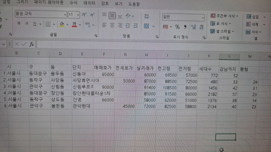Click the bottom align icon
This screenshot has width=271, height=152.
[120, 16]
